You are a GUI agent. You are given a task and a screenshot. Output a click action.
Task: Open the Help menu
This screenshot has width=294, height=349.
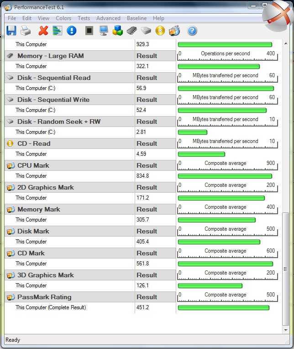coord(158,18)
